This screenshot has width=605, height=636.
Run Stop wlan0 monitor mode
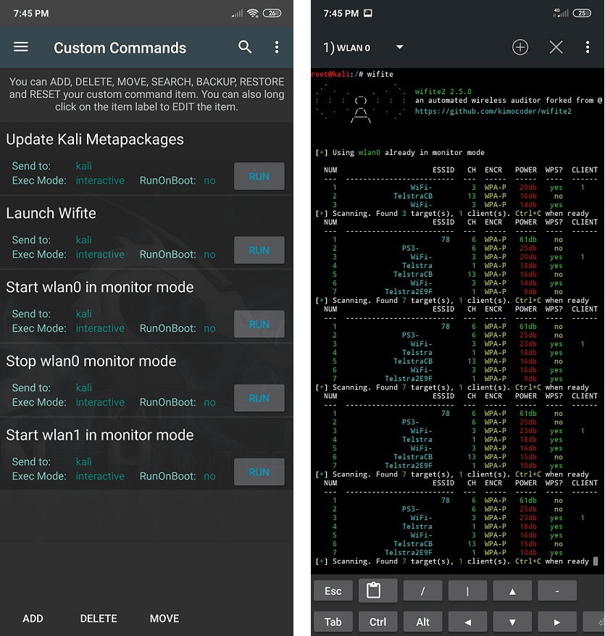coord(259,398)
